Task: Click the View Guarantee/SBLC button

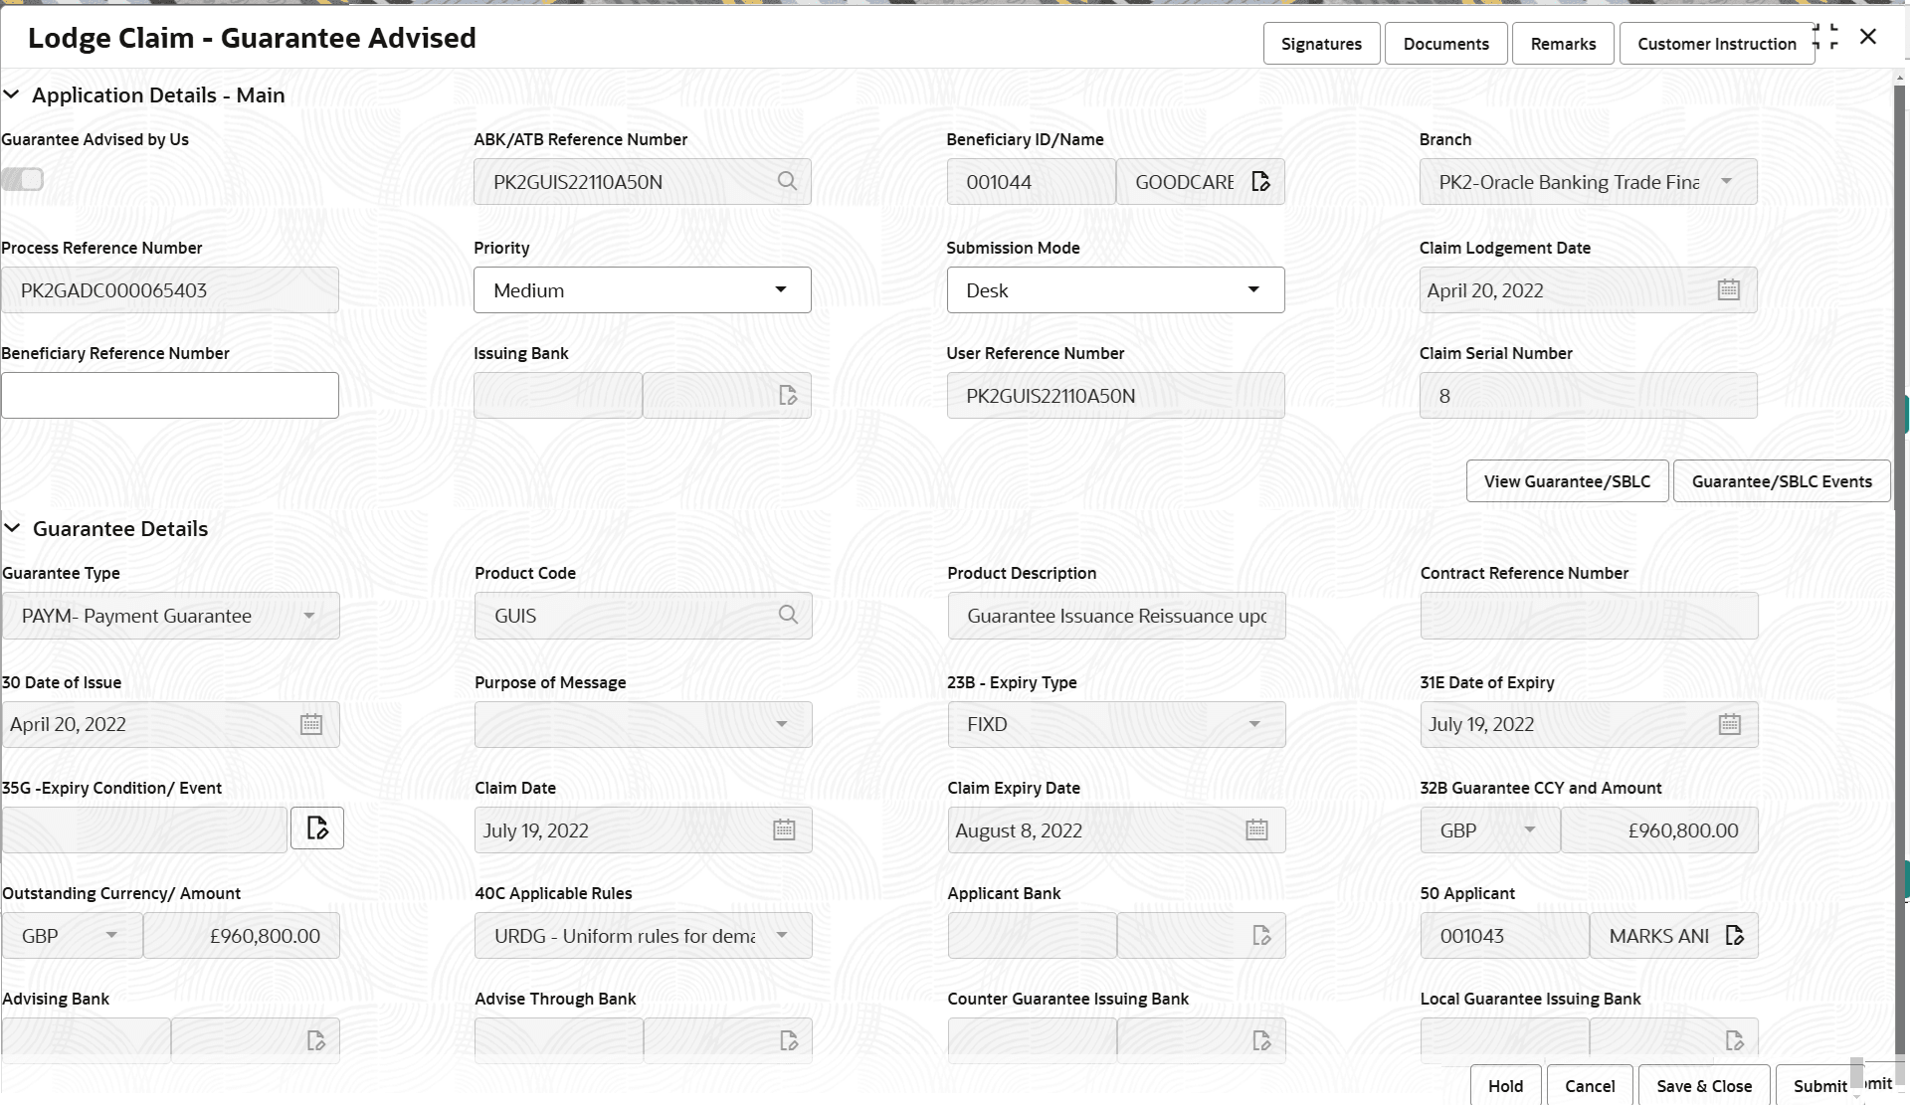Action: (x=1567, y=481)
